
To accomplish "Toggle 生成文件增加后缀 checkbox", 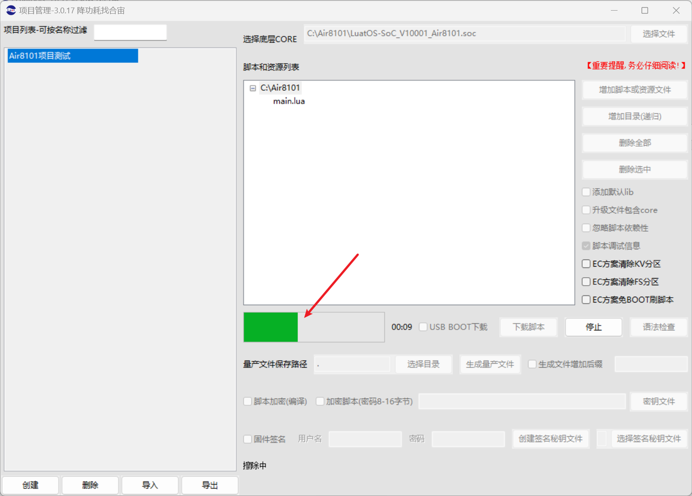I will (x=533, y=364).
